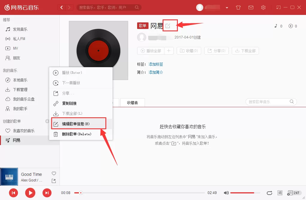Click the 搜索歌单音乐 search field
Viewport: 306px width, 200px height.
[271, 102]
